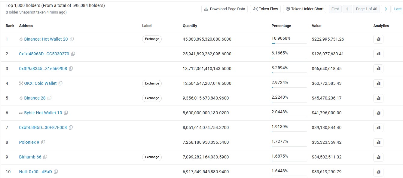Copy the OKX: Cold Wallet address

click(x=60, y=83)
